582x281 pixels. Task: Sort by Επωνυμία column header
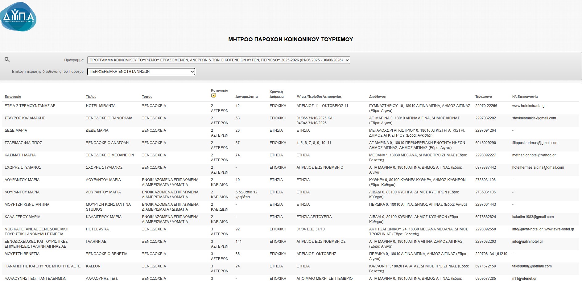13,97
